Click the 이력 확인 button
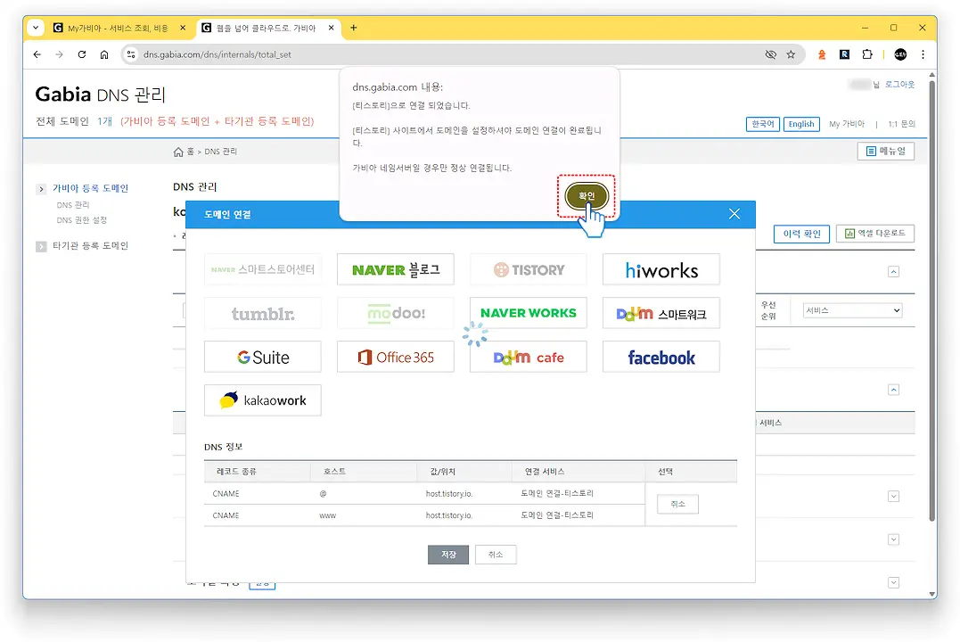 coord(801,234)
